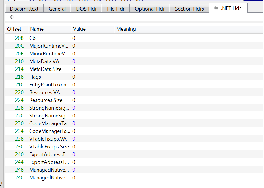This screenshot has height=188, width=264.
Task: Click the offset 20C
Action: pyautogui.click(x=19, y=46)
